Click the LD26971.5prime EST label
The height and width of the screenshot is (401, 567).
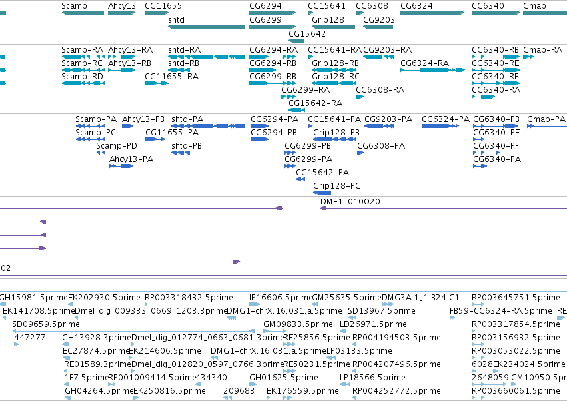pyautogui.click(x=373, y=324)
